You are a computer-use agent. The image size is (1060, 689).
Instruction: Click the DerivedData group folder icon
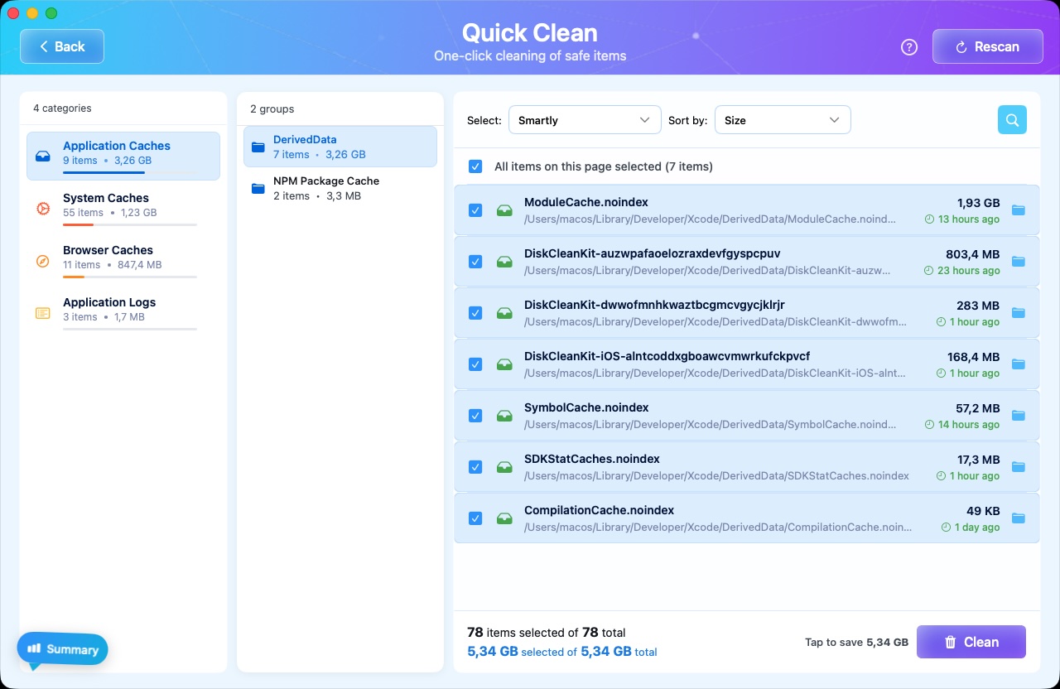pyautogui.click(x=258, y=146)
